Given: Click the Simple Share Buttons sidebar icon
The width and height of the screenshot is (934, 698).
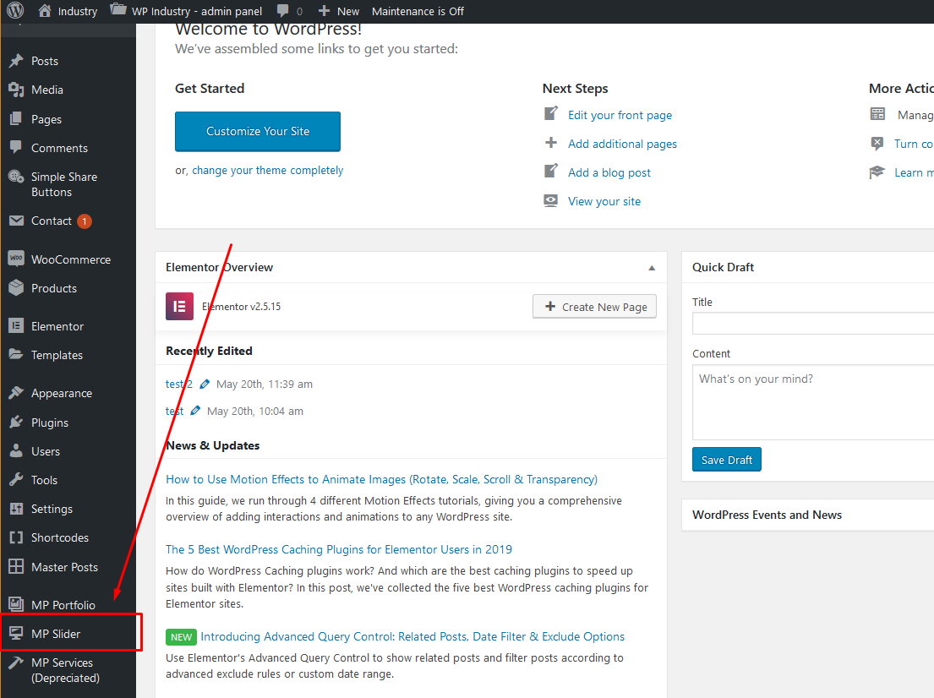Looking at the screenshot, I should 16,177.
